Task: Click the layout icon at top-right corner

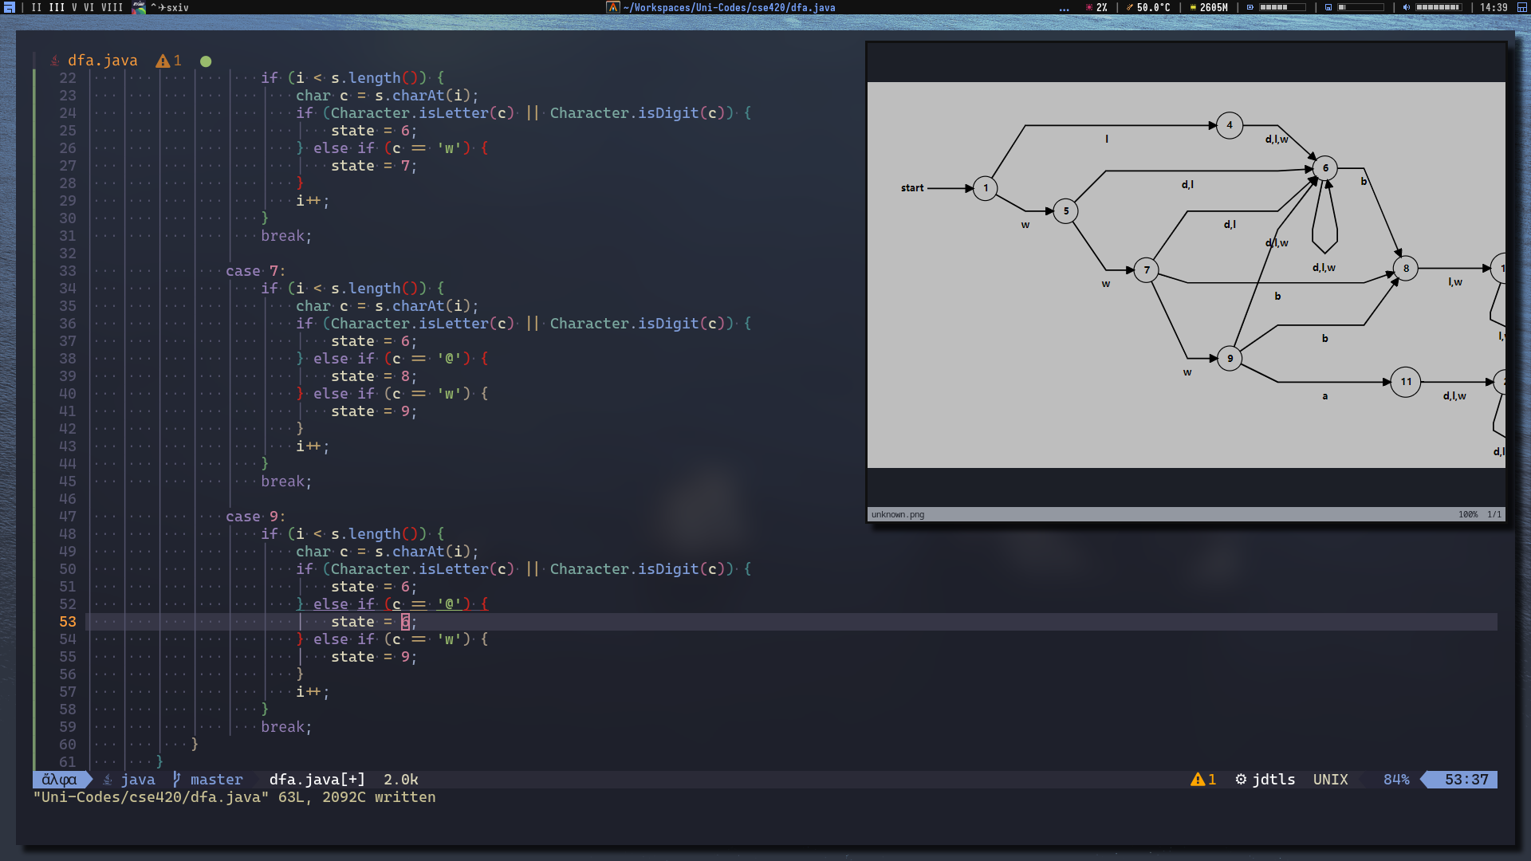Action: pos(1522,7)
